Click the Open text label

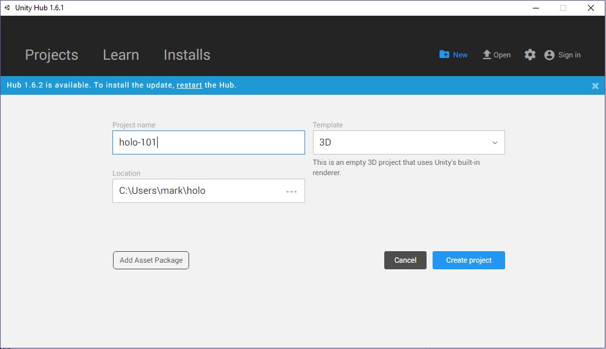click(502, 55)
